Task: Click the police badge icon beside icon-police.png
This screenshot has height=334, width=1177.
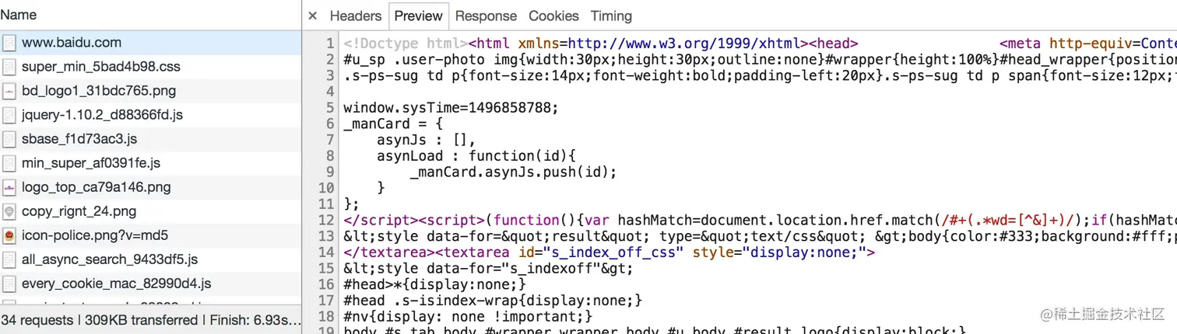Action: [9, 235]
